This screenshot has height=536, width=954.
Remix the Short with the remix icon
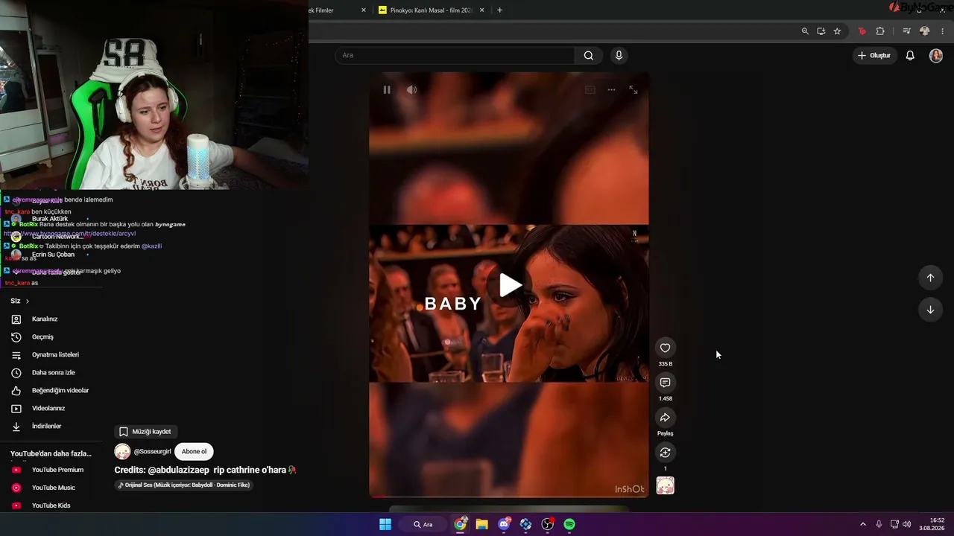[665, 453]
